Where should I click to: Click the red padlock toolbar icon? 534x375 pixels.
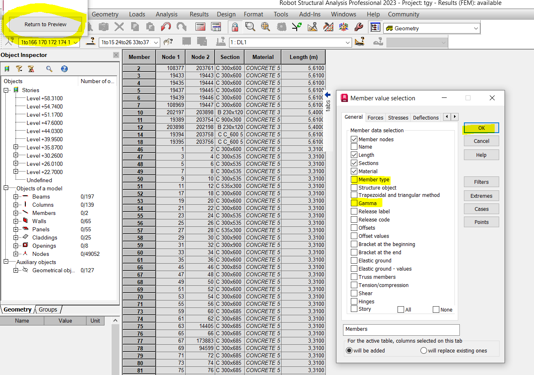click(x=234, y=27)
